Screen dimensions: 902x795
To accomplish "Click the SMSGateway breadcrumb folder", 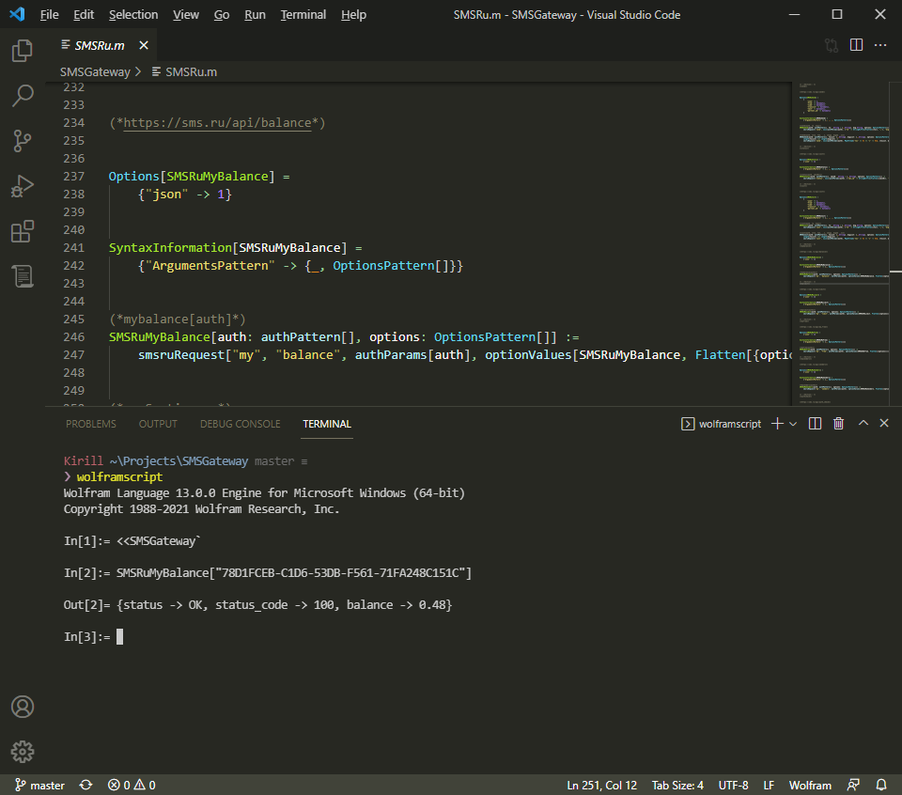I will click(95, 72).
